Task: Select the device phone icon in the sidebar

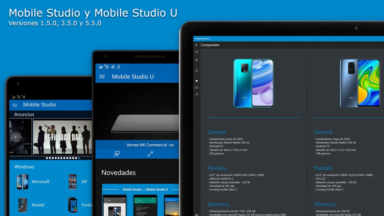Action: [x=196, y=70]
